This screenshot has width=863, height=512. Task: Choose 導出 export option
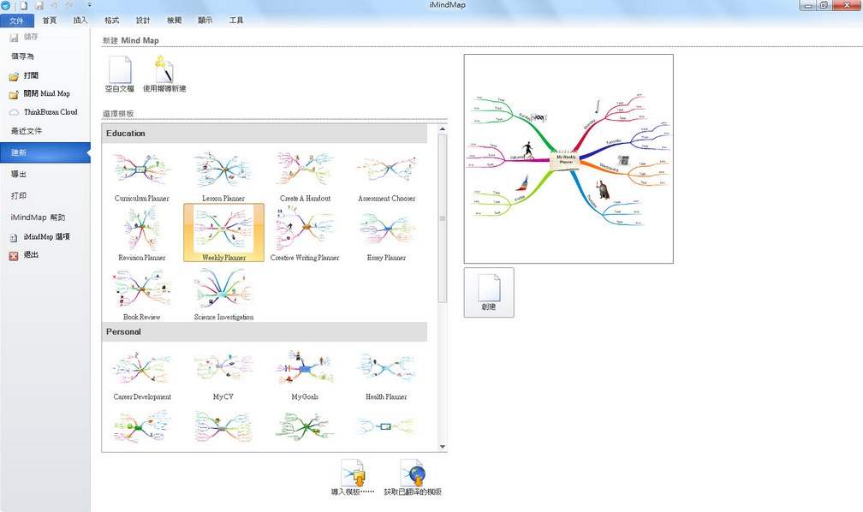coord(19,174)
